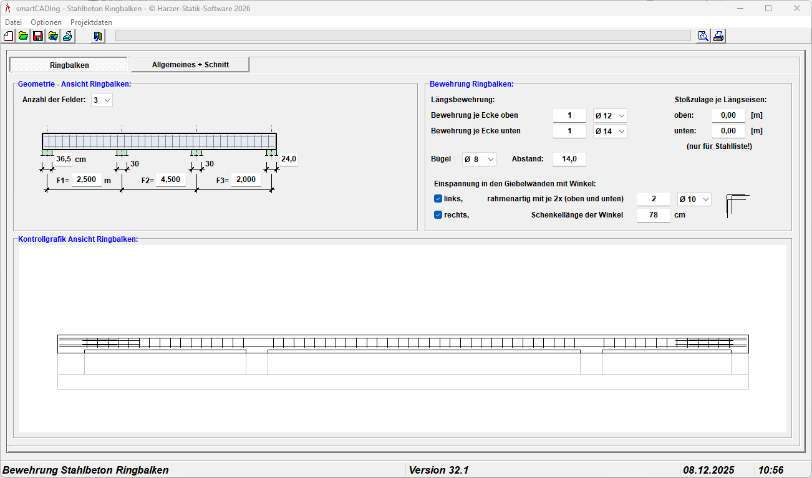Toggle the 'rechts' Einspannung checkbox

tap(438, 215)
